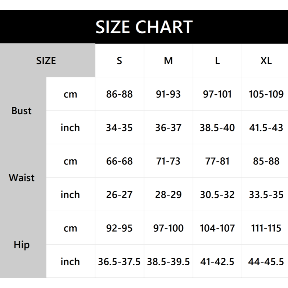This screenshot has height=288, width=288.
Task: Click the S size column header
Action: [x=120, y=60]
